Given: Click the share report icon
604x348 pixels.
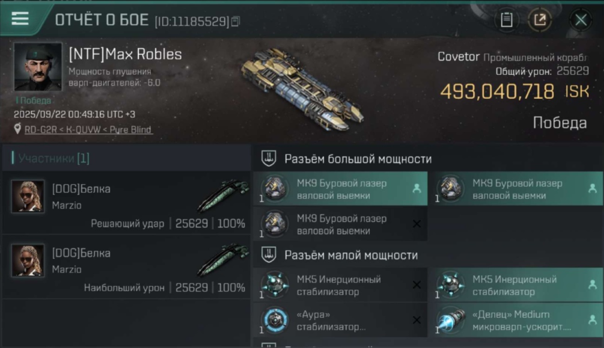Looking at the screenshot, I should (540, 20).
